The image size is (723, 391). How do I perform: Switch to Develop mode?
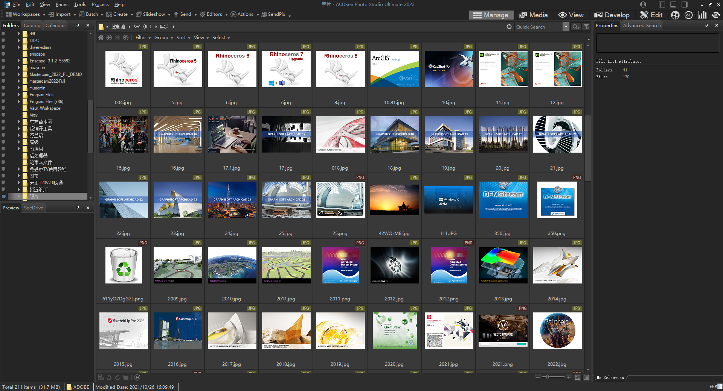click(x=612, y=15)
